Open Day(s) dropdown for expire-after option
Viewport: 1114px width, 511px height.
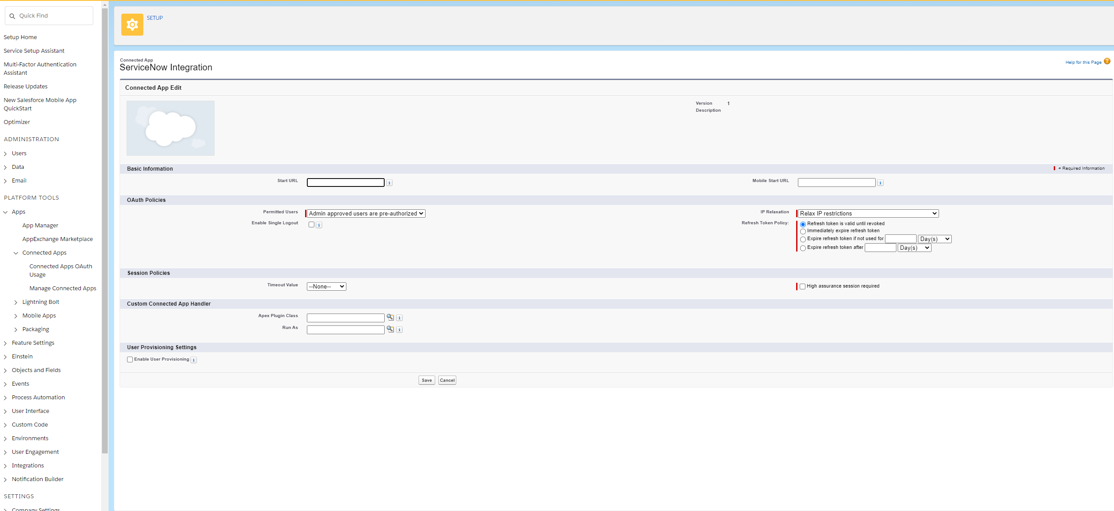(914, 248)
